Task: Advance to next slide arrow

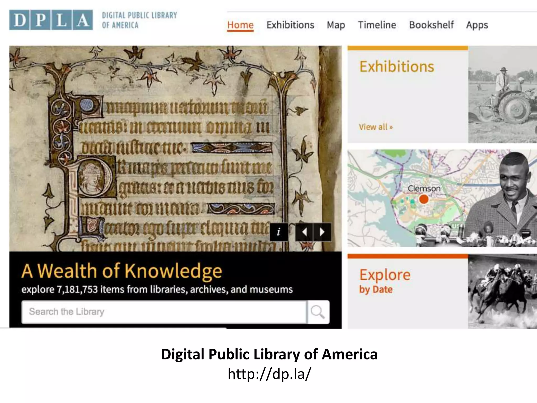Action: [x=322, y=232]
